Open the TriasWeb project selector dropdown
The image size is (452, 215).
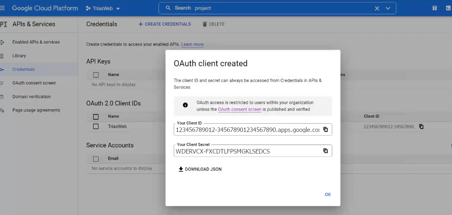click(x=103, y=9)
